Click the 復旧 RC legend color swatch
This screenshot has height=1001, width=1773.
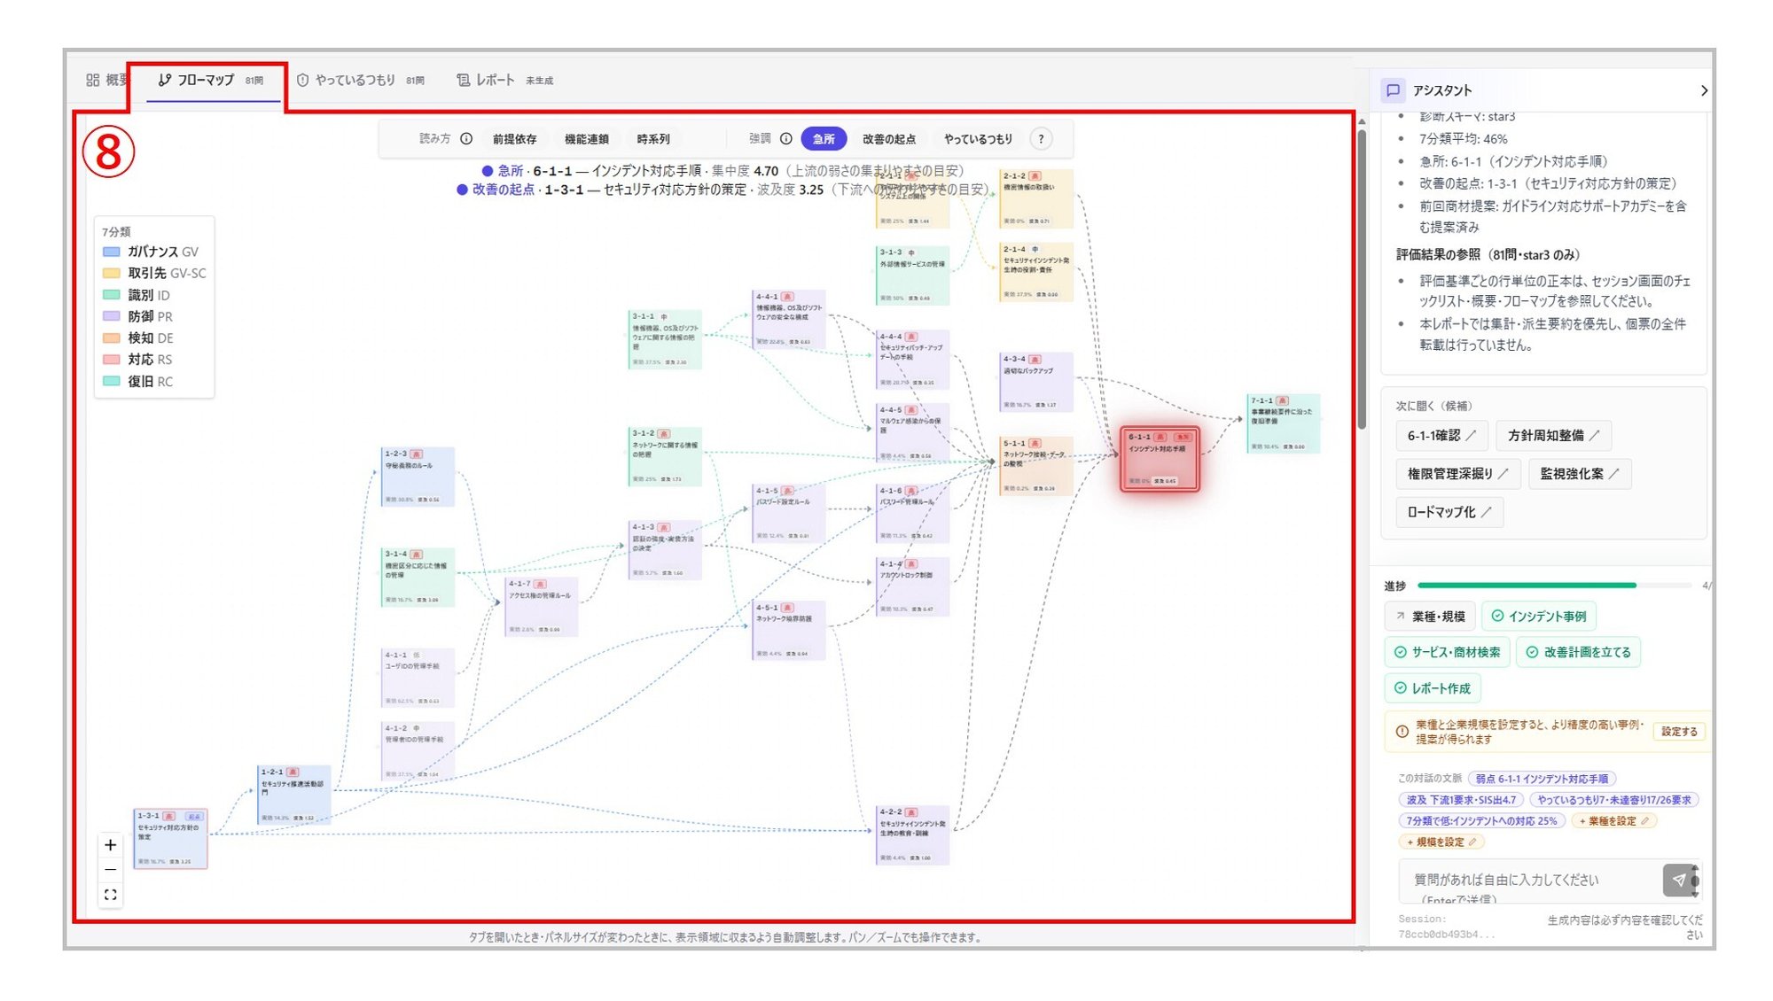tap(112, 381)
